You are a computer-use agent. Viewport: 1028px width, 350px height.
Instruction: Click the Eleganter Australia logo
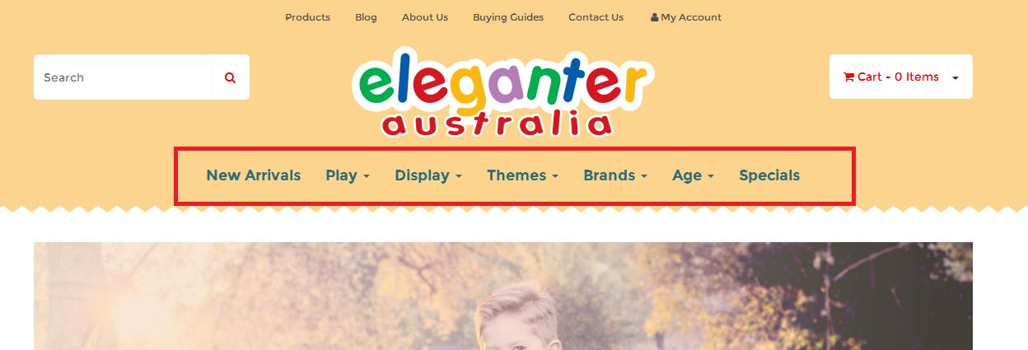pos(502,91)
